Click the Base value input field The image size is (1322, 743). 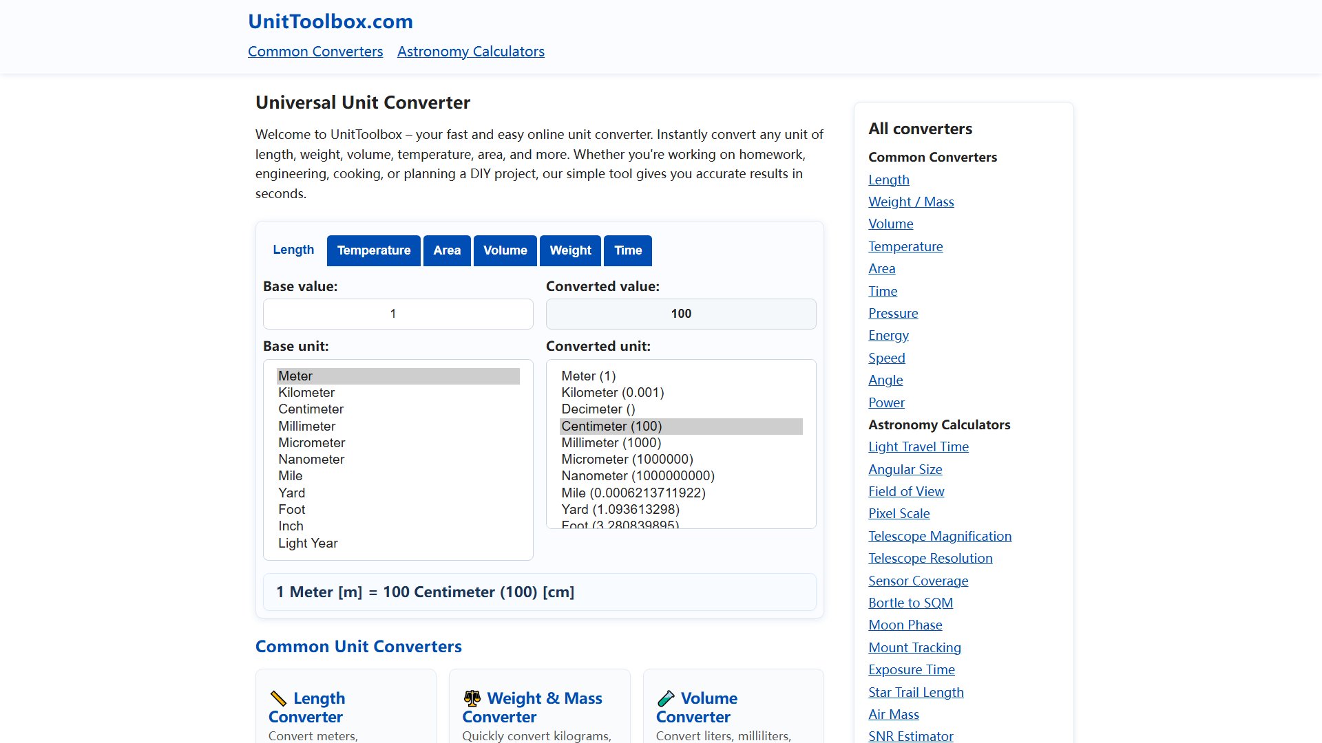pos(398,314)
